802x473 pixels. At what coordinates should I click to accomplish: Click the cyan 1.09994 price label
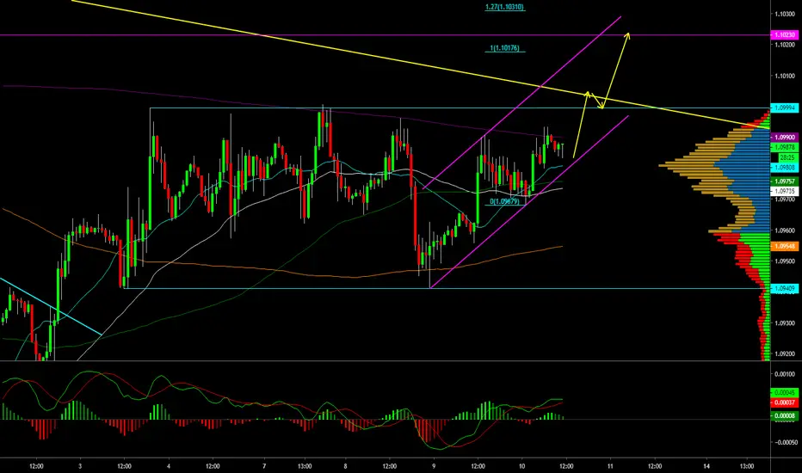click(x=784, y=107)
